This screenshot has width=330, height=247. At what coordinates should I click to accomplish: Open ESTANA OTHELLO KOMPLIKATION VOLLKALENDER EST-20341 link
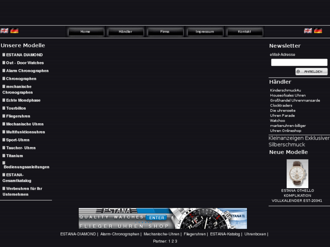pyautogui.click(x=297, y=196)
